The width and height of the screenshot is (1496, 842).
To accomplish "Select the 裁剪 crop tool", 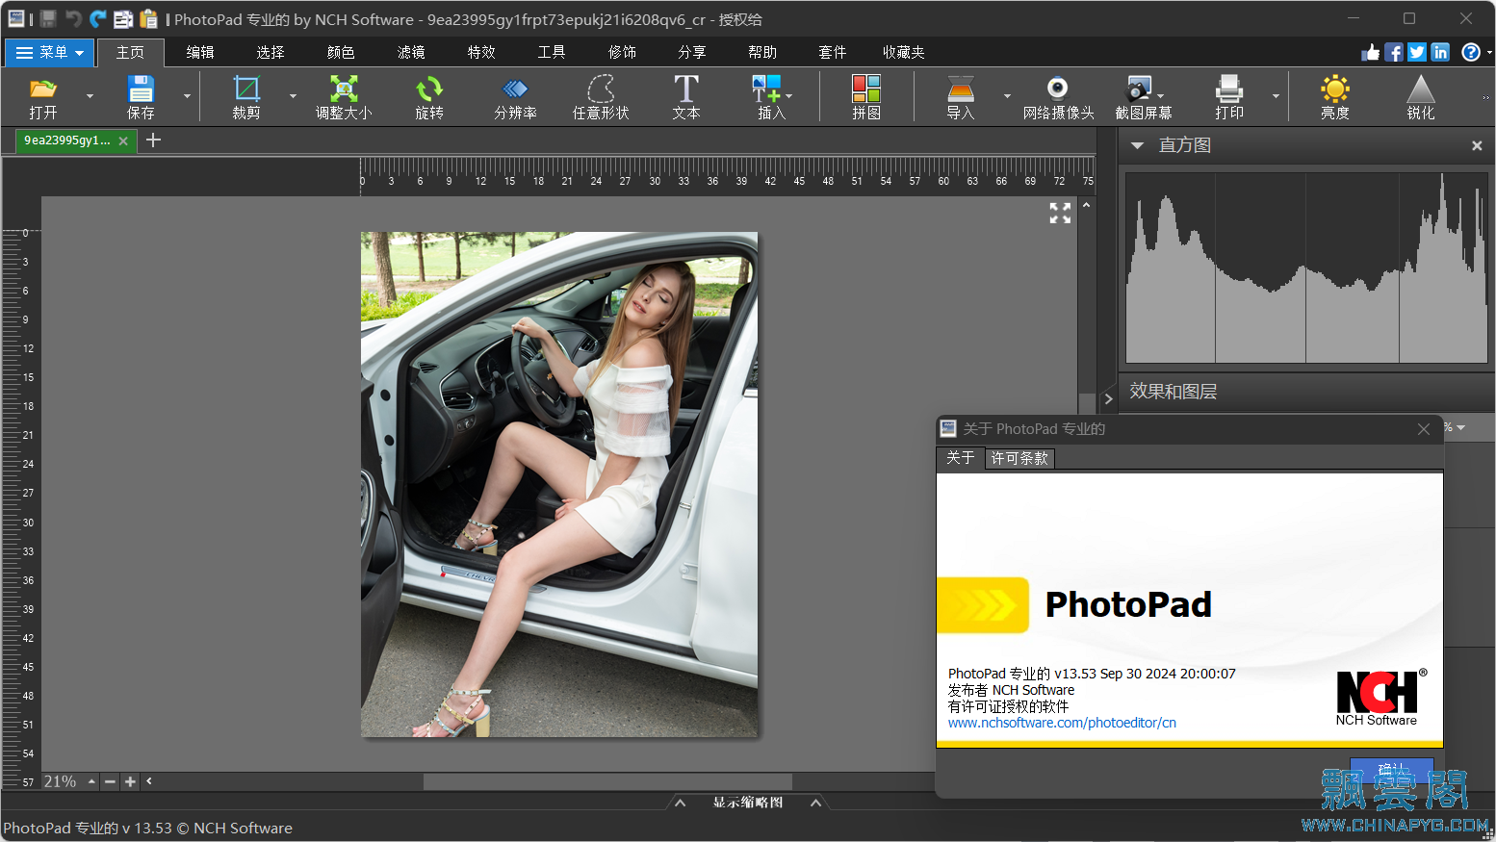I will (x=246, y=97).
